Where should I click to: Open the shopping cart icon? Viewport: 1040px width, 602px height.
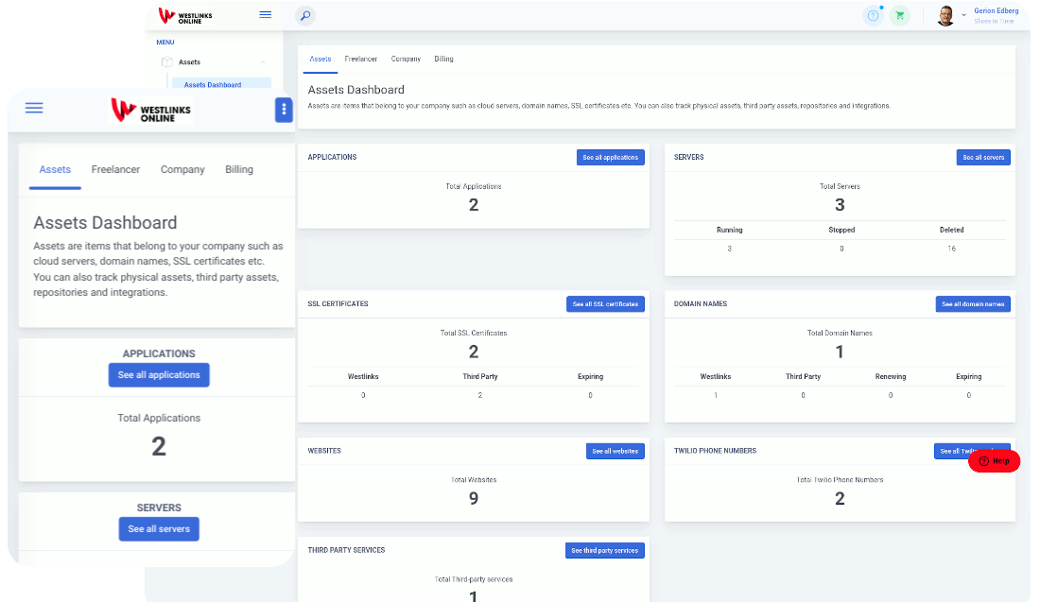899,15
